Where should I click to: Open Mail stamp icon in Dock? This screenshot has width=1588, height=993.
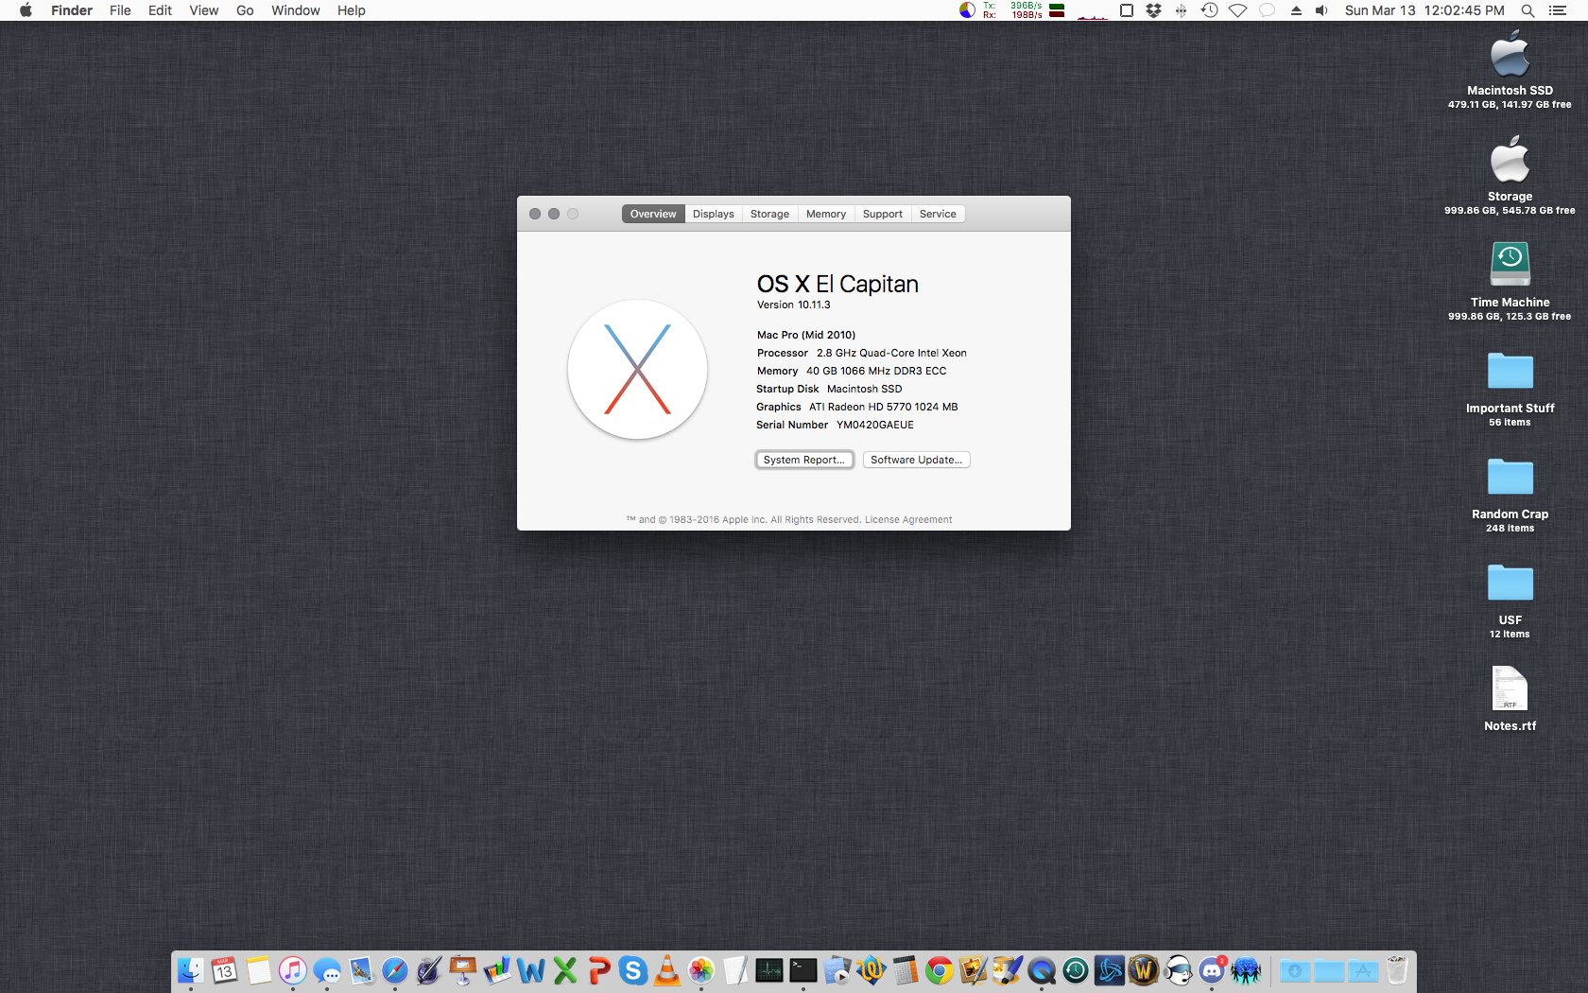click(x=361, y=970)
